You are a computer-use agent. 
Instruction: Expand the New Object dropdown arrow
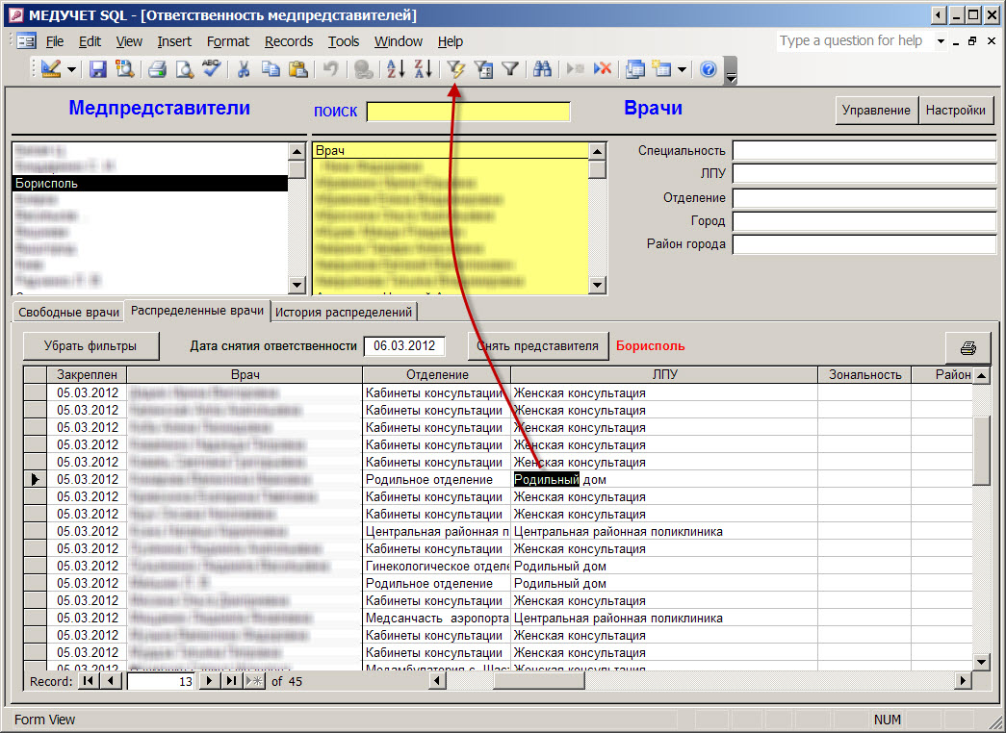[x=682, y=68]
